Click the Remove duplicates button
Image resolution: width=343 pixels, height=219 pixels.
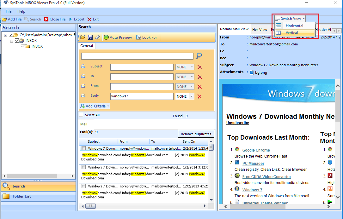196,134
